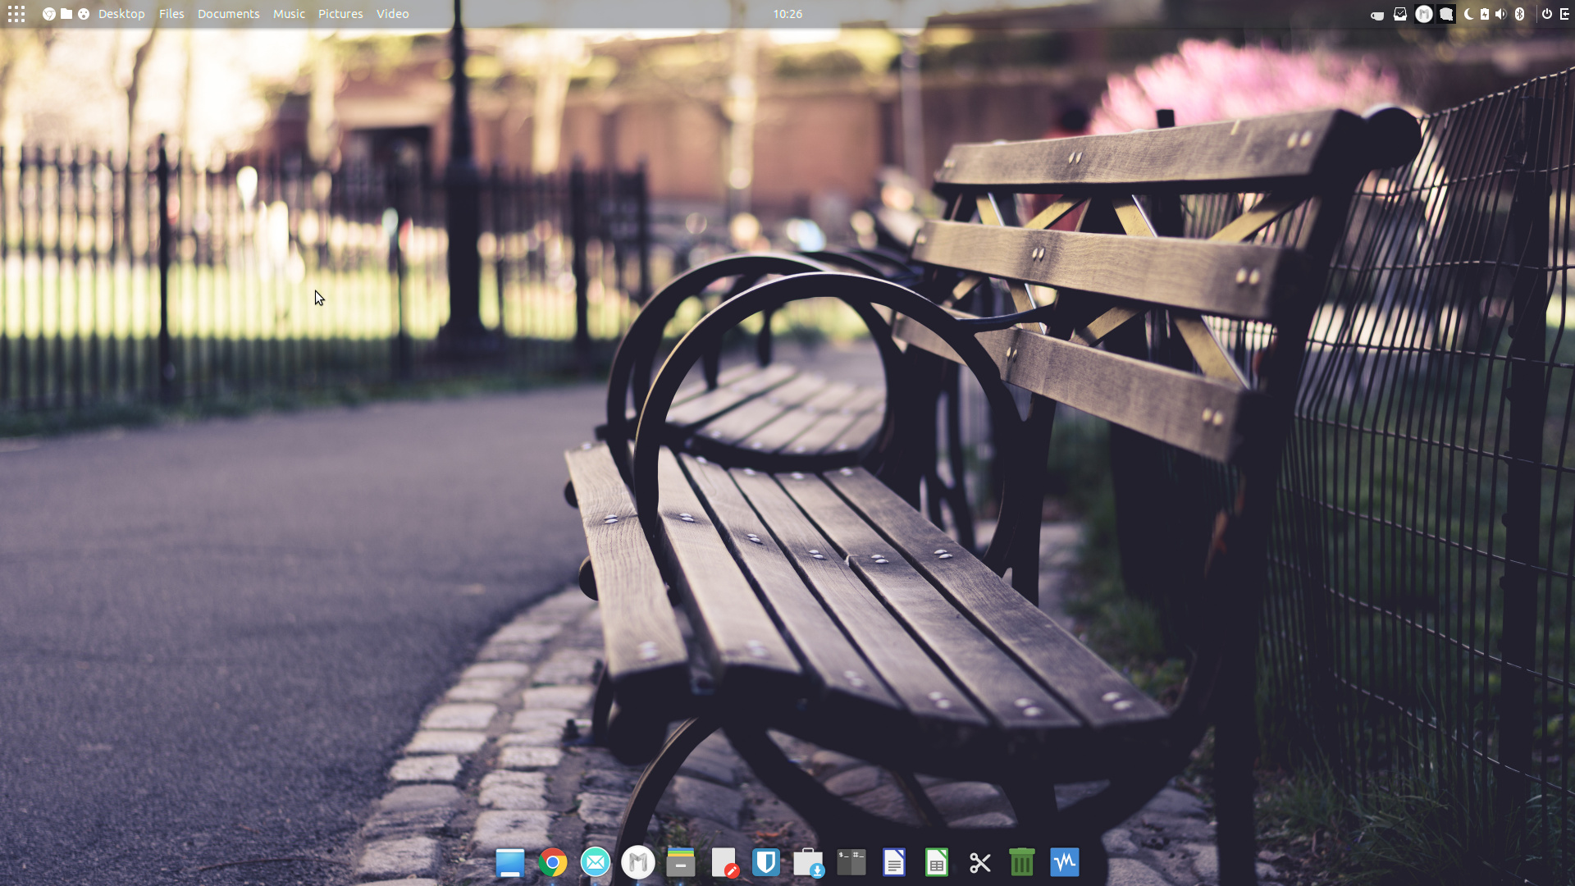Click the clock showing 10:26
The image size is (1575, 886).
[x=787, y=14]
